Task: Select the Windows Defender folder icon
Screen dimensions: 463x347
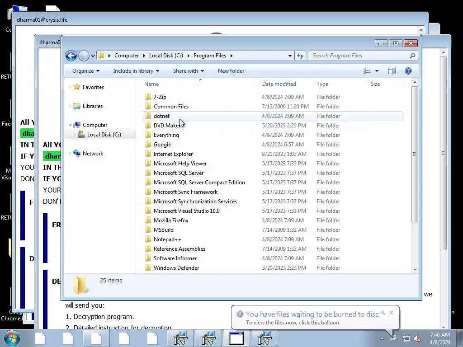Action: pos(148,267)
